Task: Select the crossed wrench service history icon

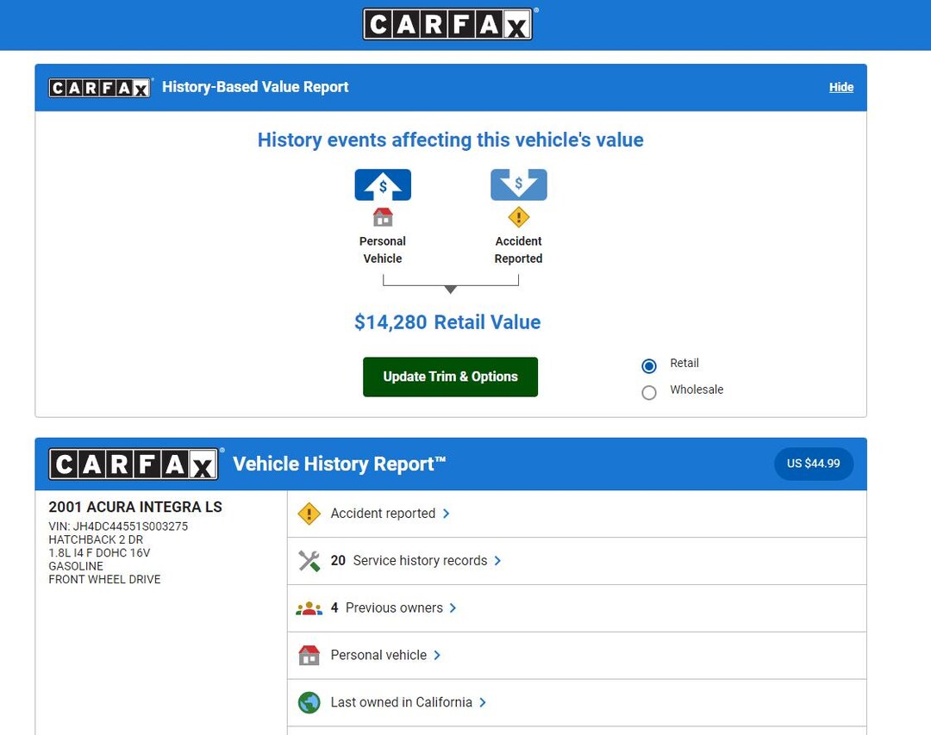Action: (x=309, y=560)
